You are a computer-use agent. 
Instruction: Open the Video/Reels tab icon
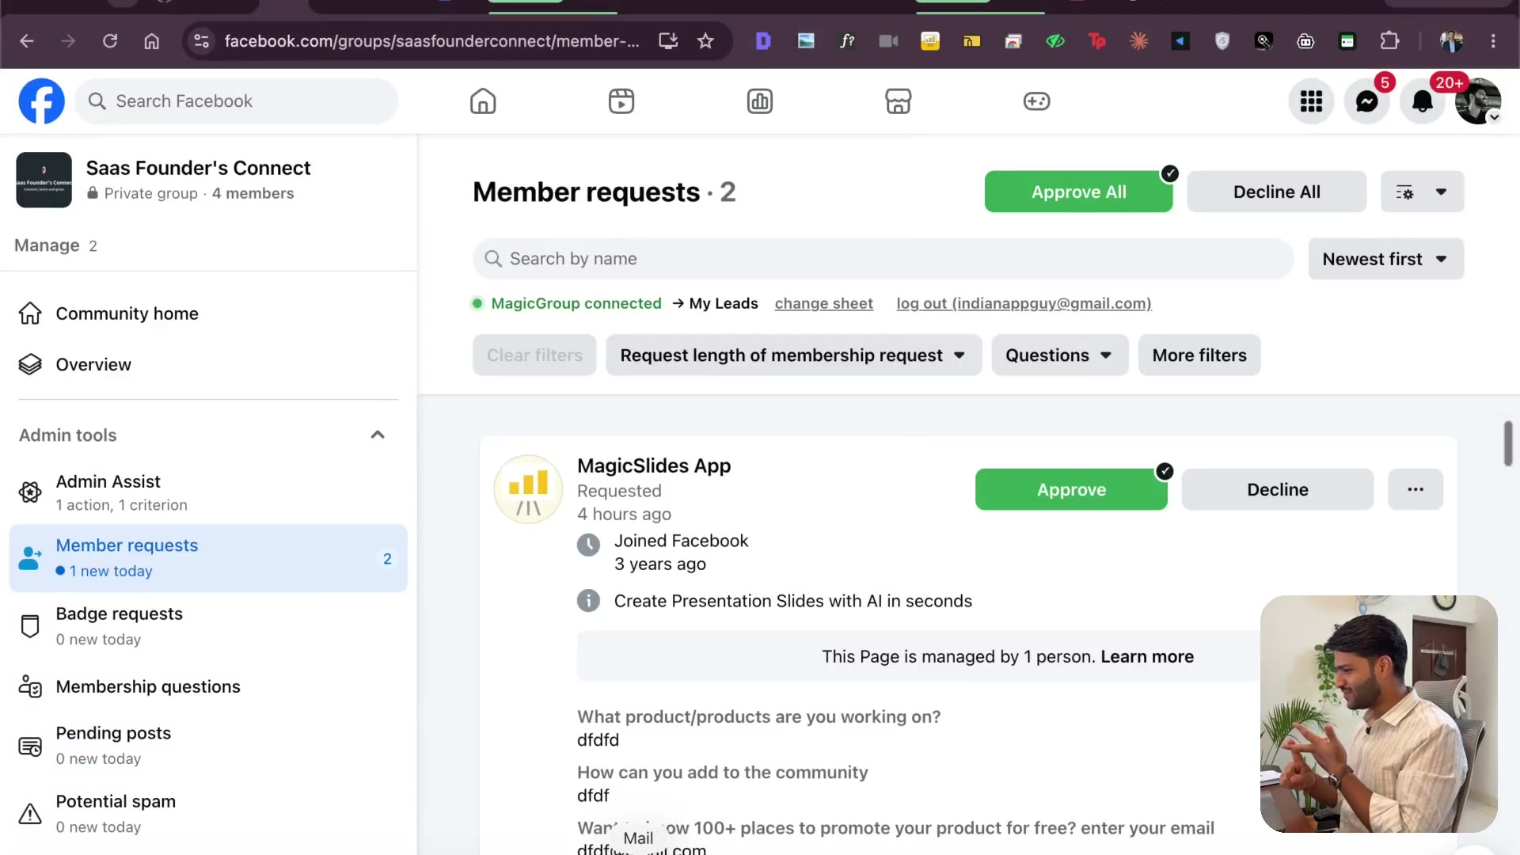621,101
